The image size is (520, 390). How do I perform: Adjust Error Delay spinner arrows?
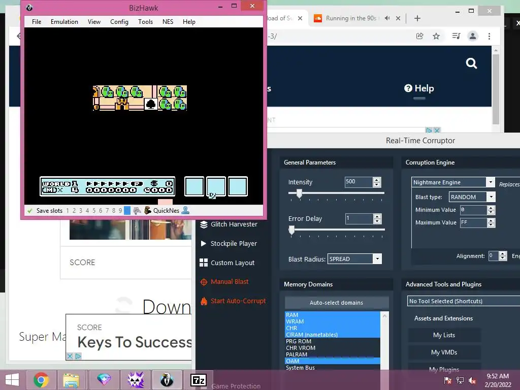point(377,219)
